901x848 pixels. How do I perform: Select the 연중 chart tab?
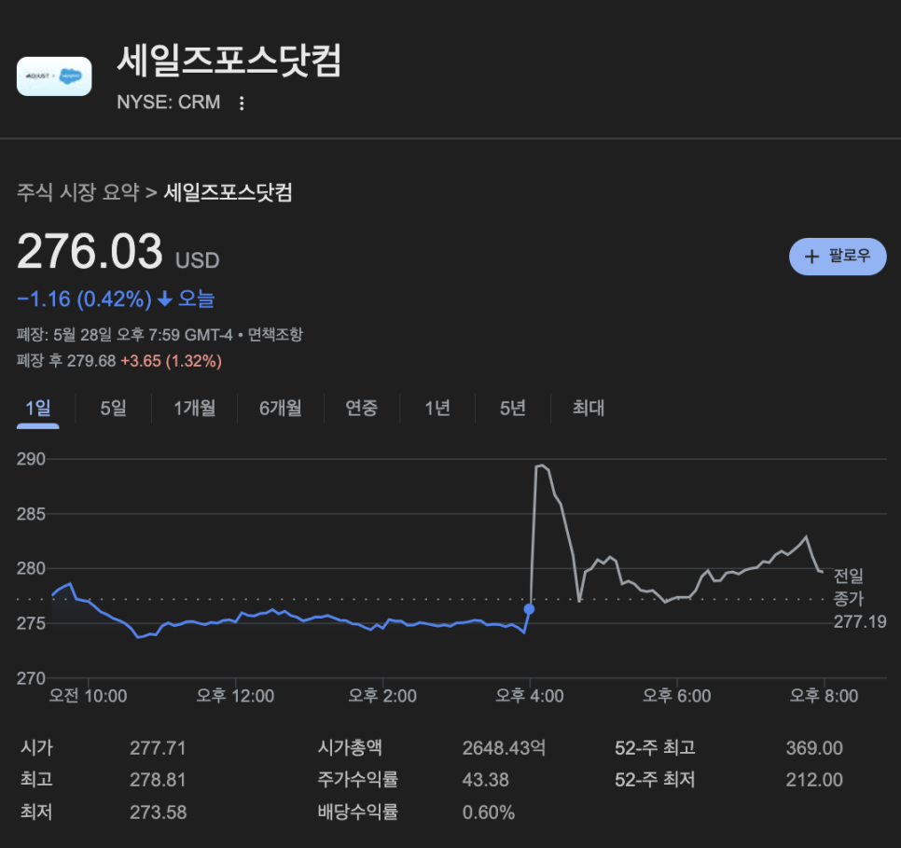362,409
